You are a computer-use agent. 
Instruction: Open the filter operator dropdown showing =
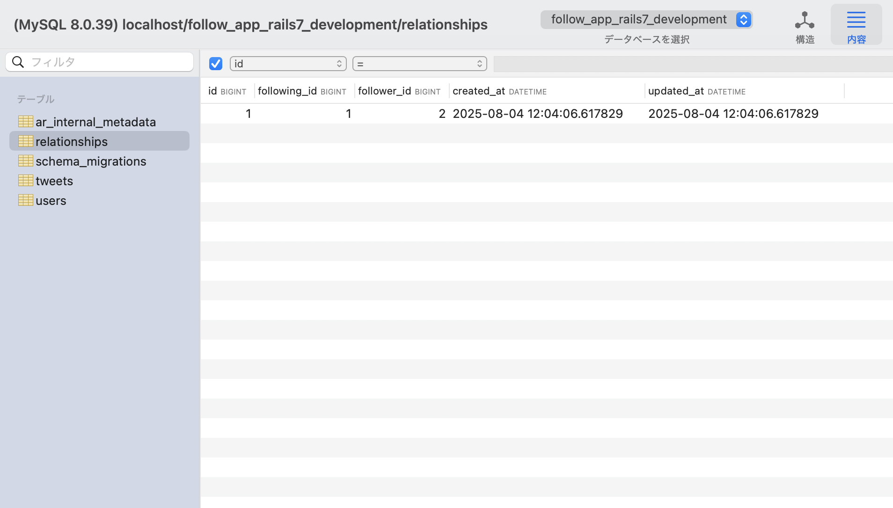[x=419, y=64]
